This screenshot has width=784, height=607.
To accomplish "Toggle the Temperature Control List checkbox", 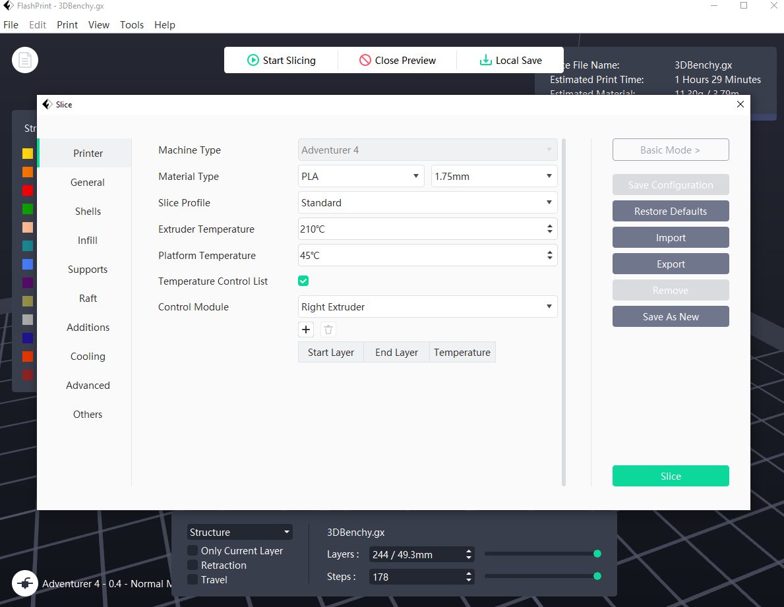I will point(303,281).
